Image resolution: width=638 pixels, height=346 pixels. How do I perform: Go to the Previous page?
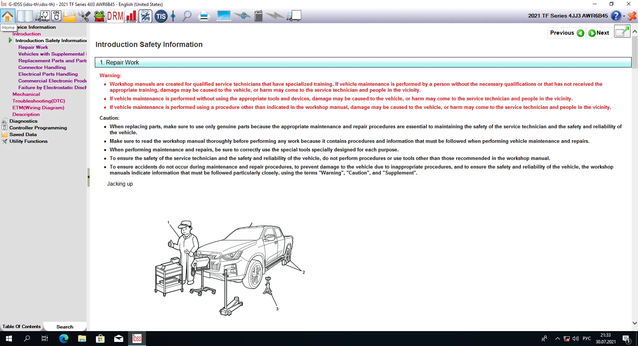coord(567,33)
